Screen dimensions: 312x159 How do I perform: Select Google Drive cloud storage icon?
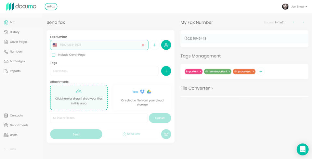(149, 92)
